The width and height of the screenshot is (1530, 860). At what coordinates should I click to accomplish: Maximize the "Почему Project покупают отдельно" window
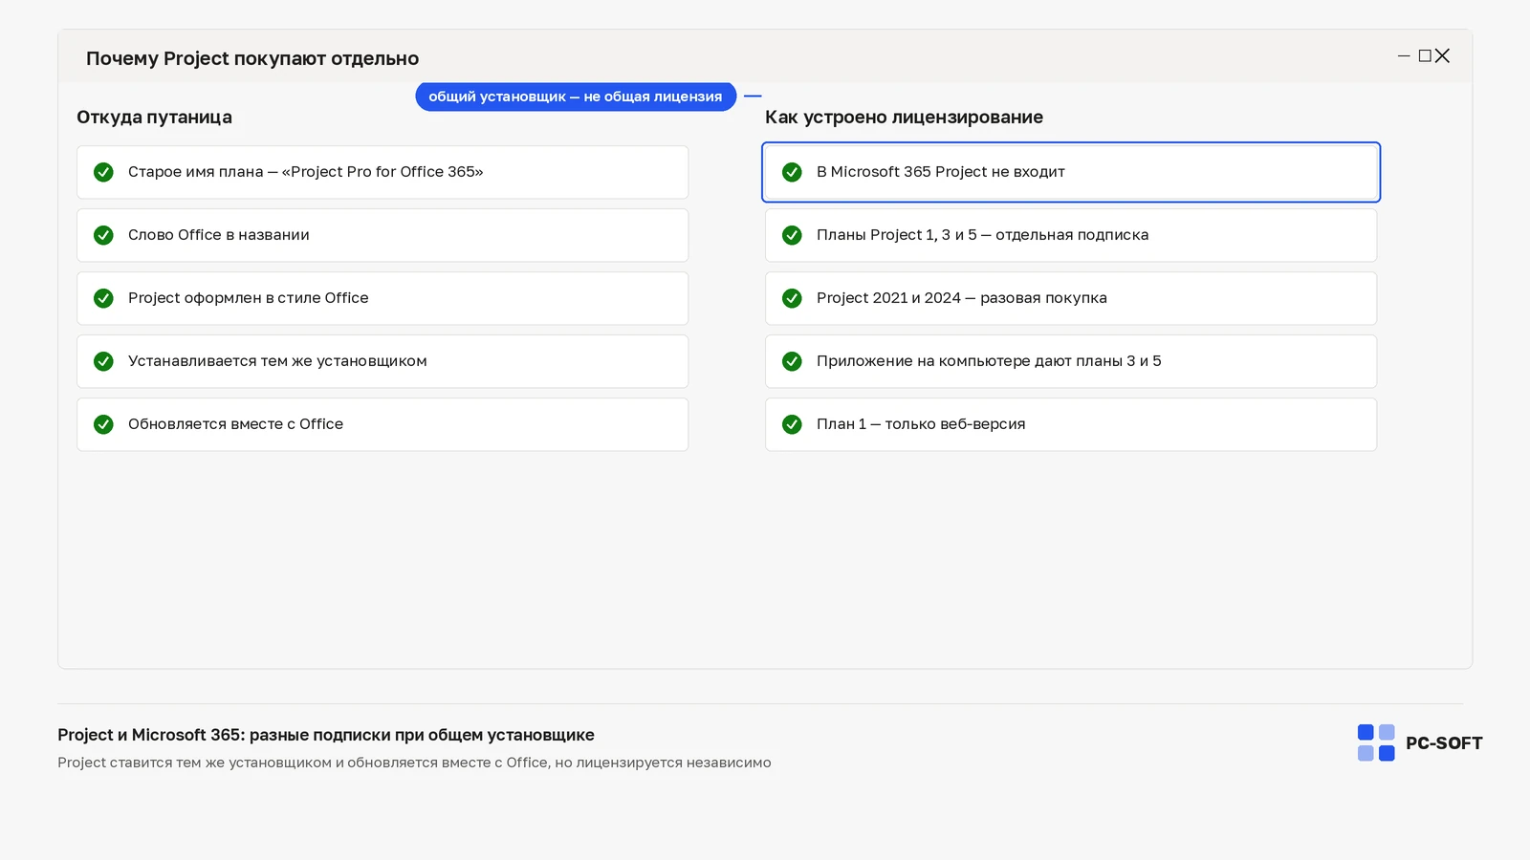1425,56
